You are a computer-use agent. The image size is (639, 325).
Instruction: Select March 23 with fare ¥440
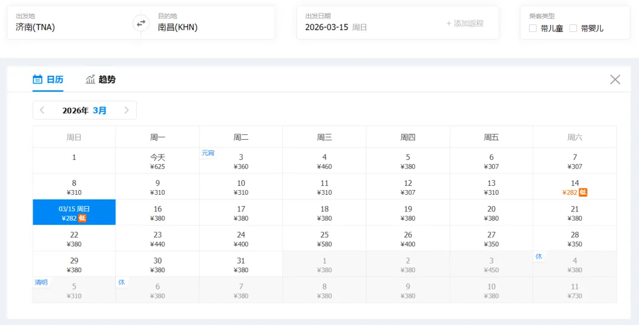click(158, 238)
